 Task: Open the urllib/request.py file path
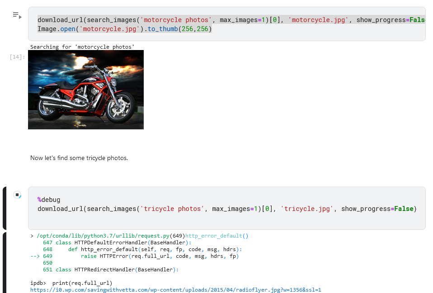pos(103,236)
